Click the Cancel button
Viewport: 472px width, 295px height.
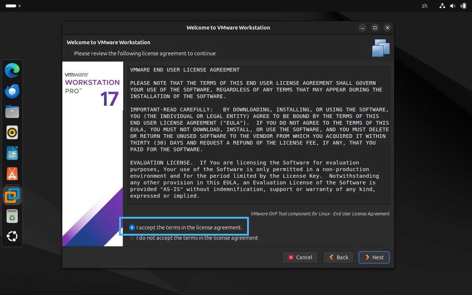click(x=300, y=257)
